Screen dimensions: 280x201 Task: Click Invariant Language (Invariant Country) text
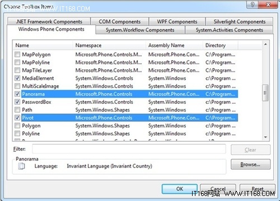point(110,166)
